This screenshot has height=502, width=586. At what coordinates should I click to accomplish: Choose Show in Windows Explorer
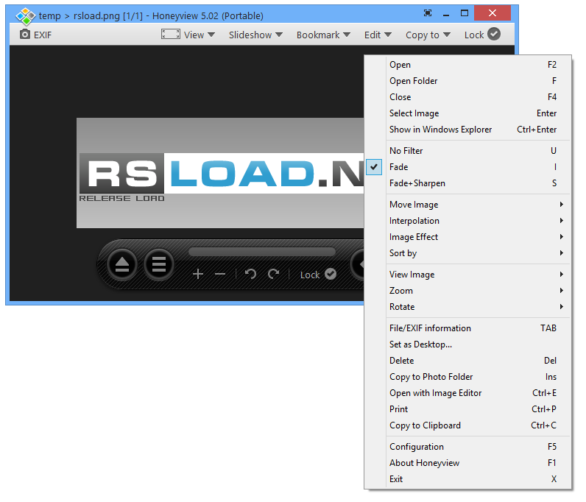[x=468, y=130]
